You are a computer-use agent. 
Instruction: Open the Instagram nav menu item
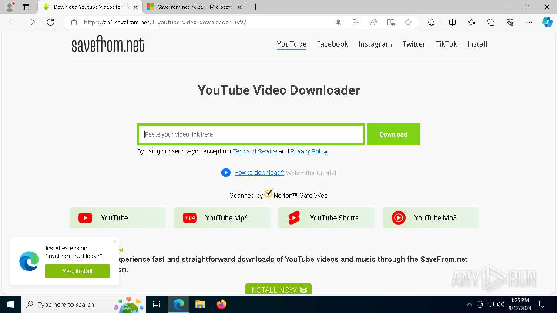click(x=375, y=44)
